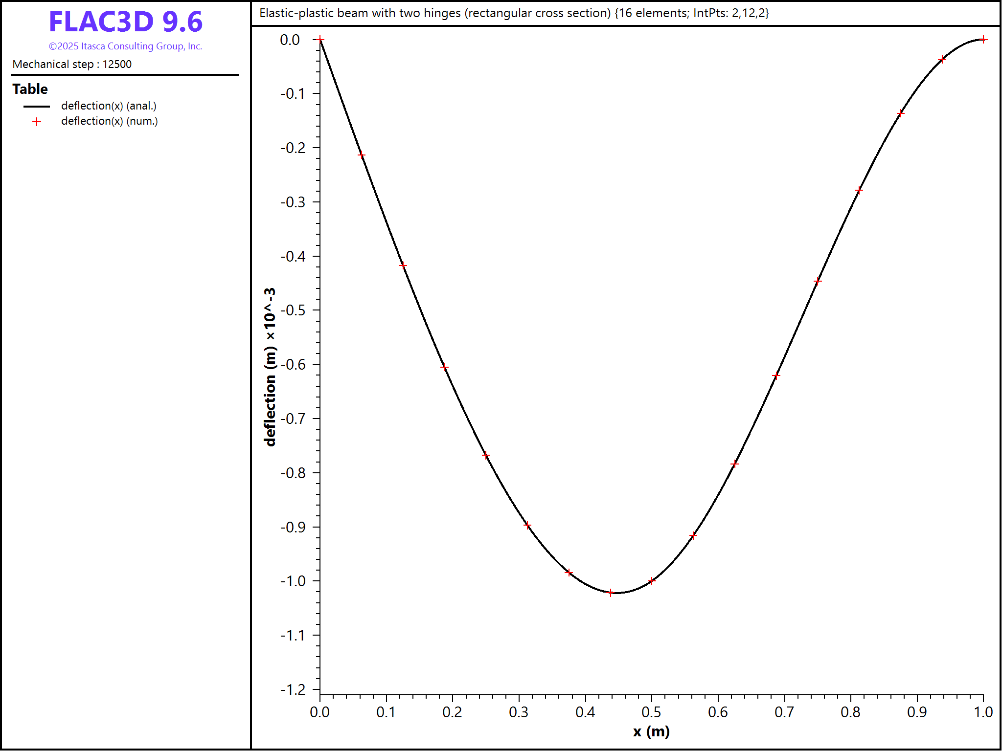The height and width of the screenshot is (751, 1002).
Task: Click the Mechanical step 12500 text
Action: (x=72, y=64)
